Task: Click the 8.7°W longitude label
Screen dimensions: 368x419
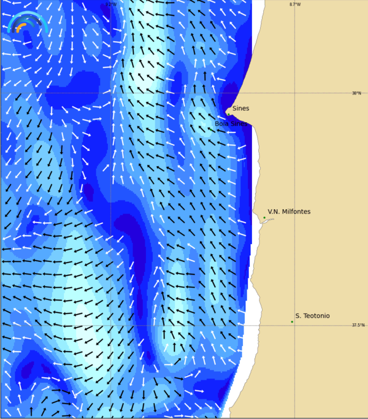Action: pyautogui.click(x=295, y=4)
